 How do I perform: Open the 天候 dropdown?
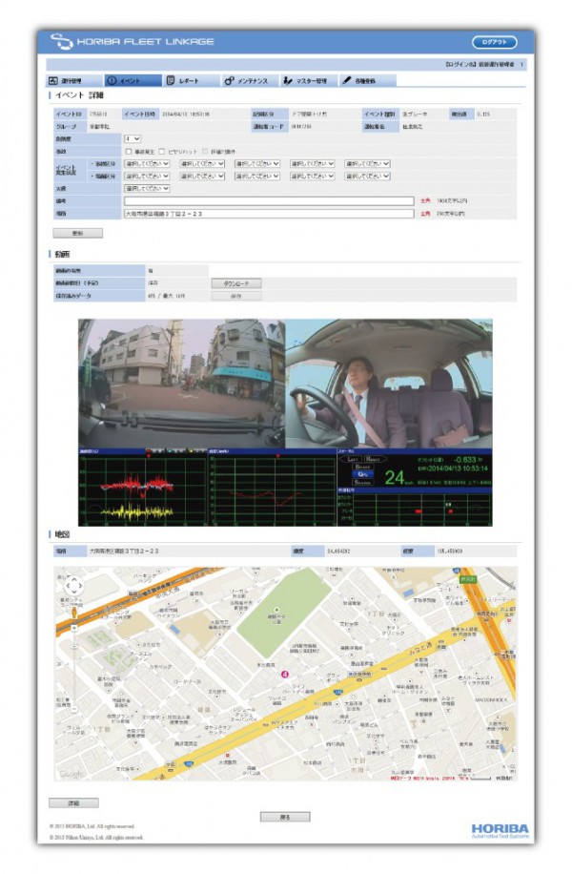[x=146, y=188]
